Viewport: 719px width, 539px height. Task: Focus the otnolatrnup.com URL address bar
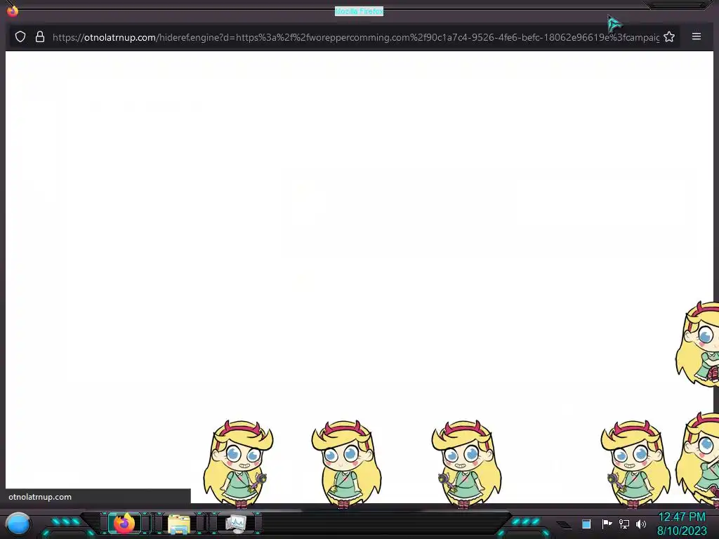[x=355, y=37]
